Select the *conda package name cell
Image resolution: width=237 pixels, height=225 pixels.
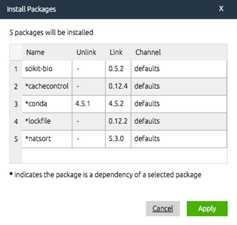tap(47, 104)
